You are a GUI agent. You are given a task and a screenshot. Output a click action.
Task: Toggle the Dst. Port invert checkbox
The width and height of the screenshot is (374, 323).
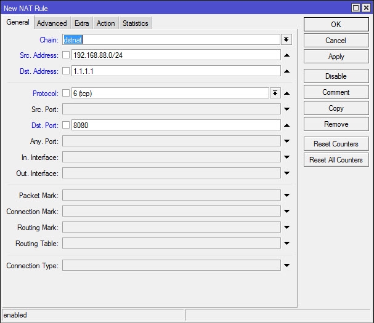(x=66, y=126)
